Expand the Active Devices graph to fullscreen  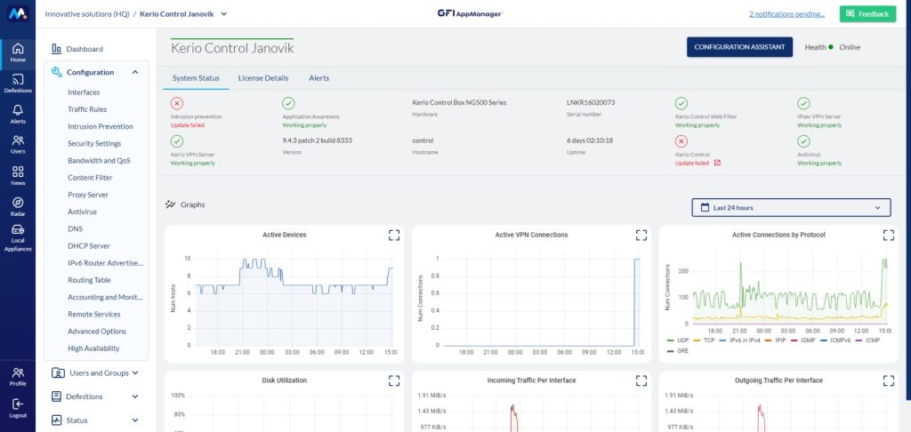[394, 235]
